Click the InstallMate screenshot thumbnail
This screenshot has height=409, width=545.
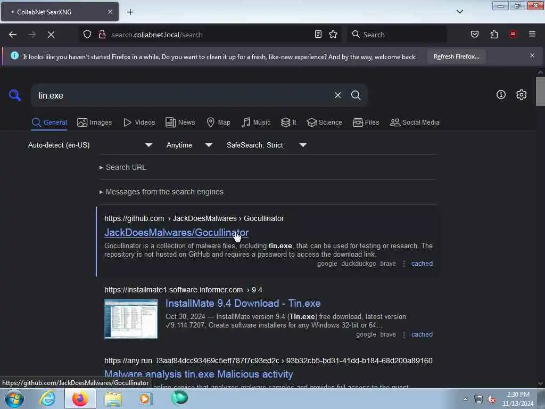coord(131,319)
